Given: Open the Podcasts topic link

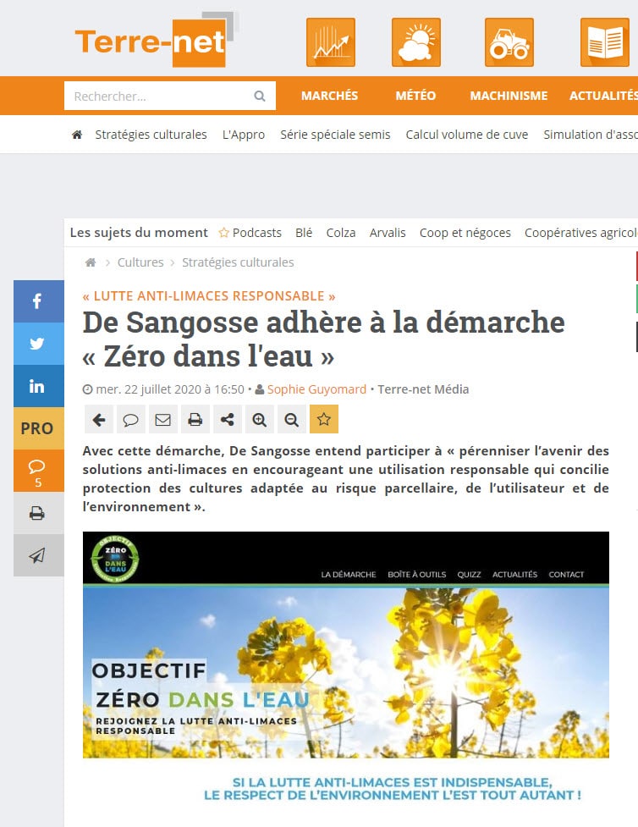Looking at the screenshot, I should pyautogui.click(x=250, y=233).
